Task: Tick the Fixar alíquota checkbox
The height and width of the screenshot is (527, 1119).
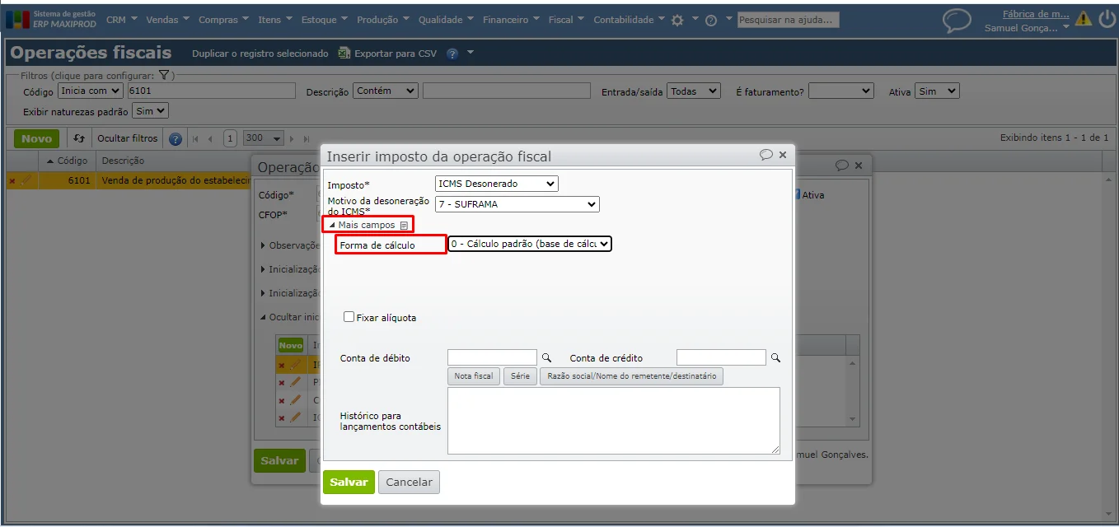Action: point(349,317)
